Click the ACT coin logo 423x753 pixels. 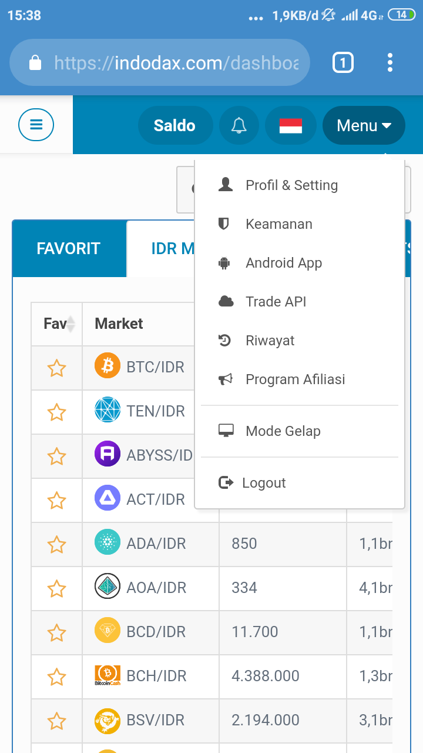pyautogui.click(x=108, y=498)
